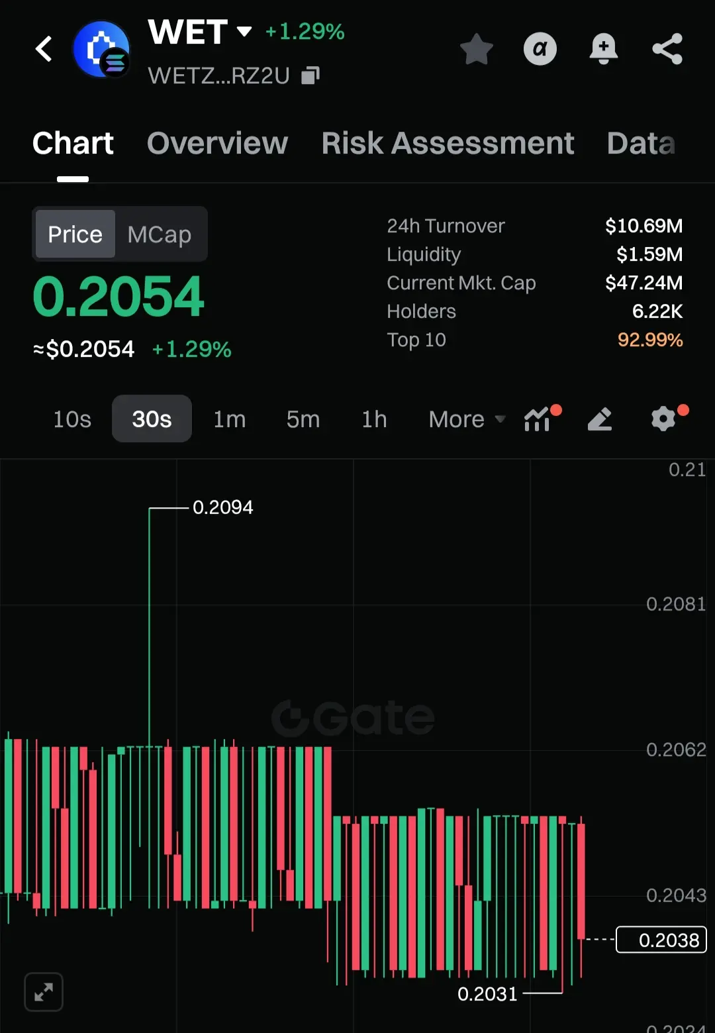Tap the WET token logo icon
The width and height of the screenshot is (715, 1033).
click(101, 49)
